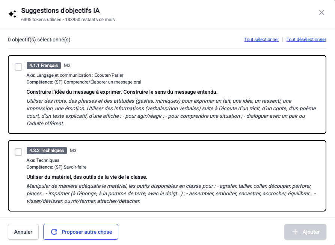
Task: Check the checkbox for objective 4.1.1 Français
Action: 18,67
